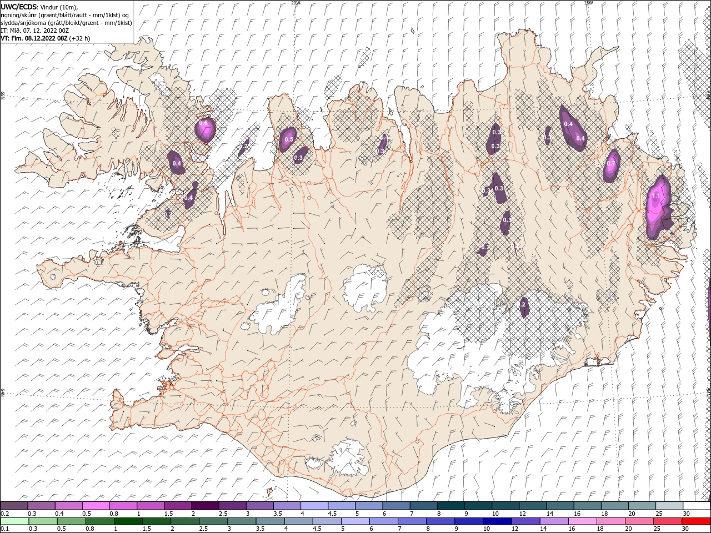Viewport: 711px width, 533px height.
Task: Click the 14 label on the lower scale
Action: 543,529
